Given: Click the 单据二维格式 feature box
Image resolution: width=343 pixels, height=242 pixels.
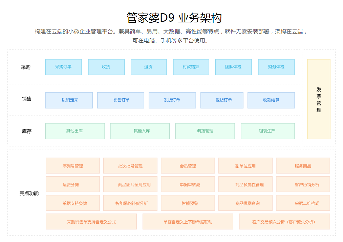Looking at the screenshot, I should [x=303, y=203].
